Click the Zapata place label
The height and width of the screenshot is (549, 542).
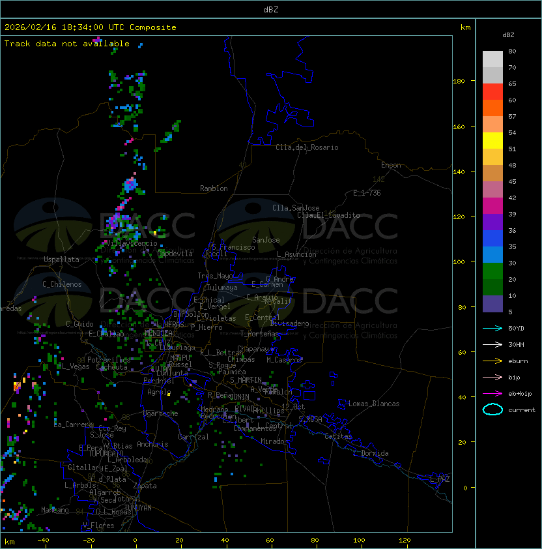[x=145, y=486]
